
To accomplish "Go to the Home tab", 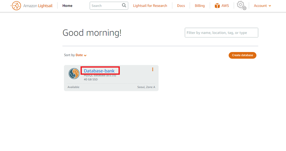I will [x=67, y=6].
